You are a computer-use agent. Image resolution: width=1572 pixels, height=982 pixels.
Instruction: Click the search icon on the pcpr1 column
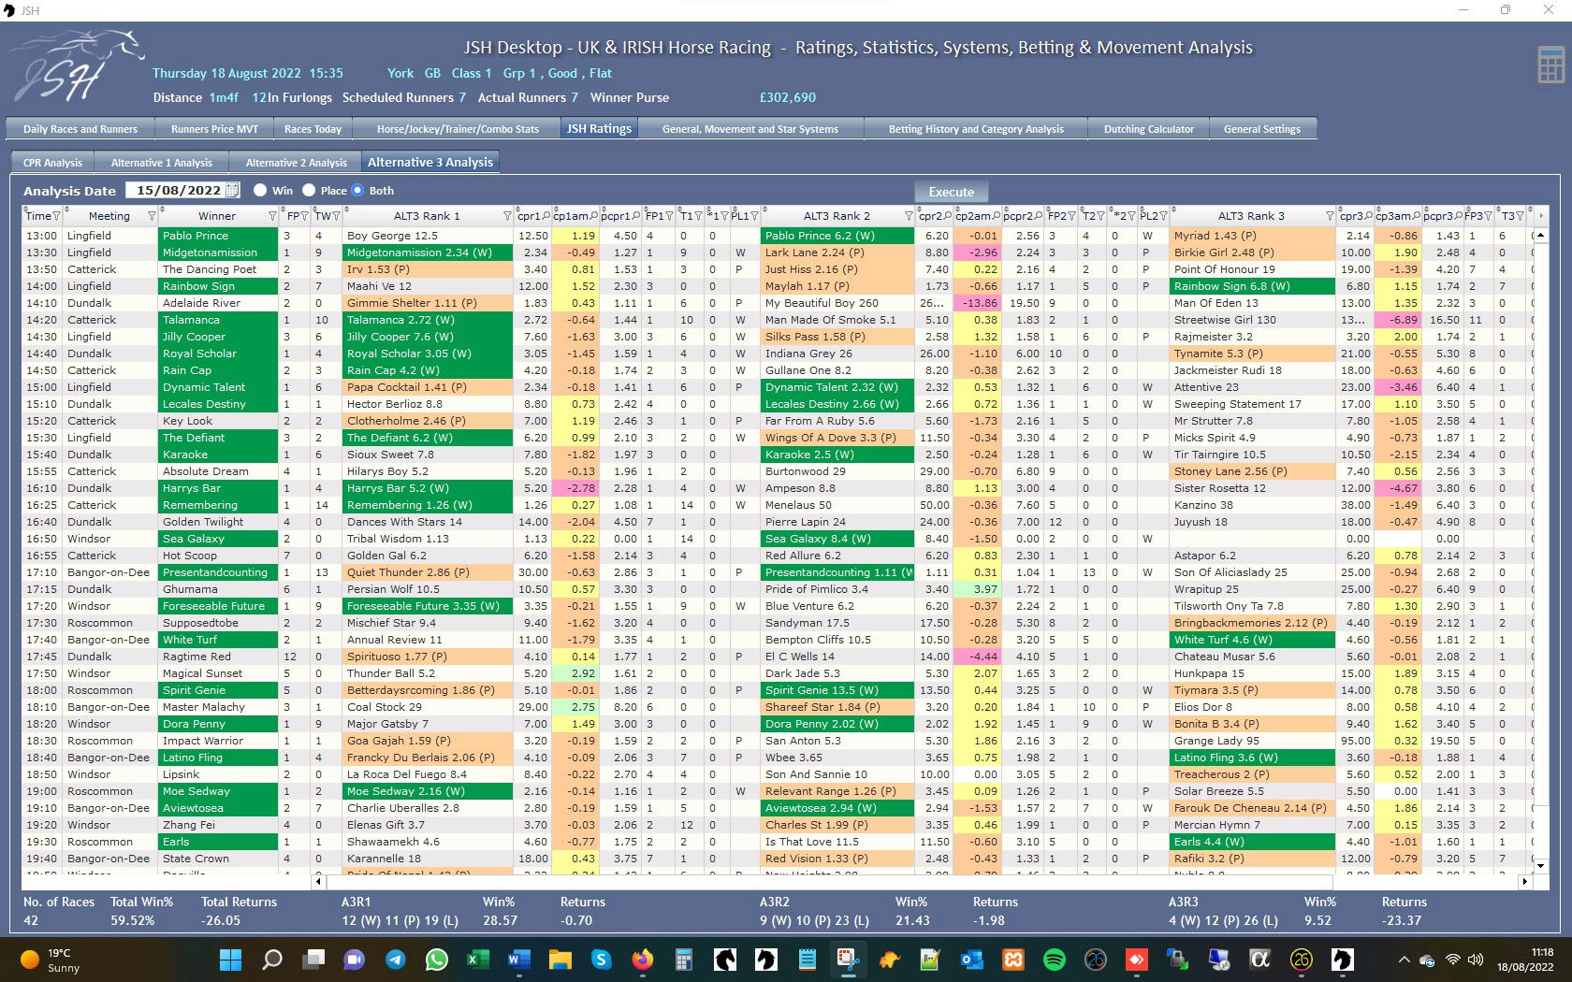tap(636, 216)
